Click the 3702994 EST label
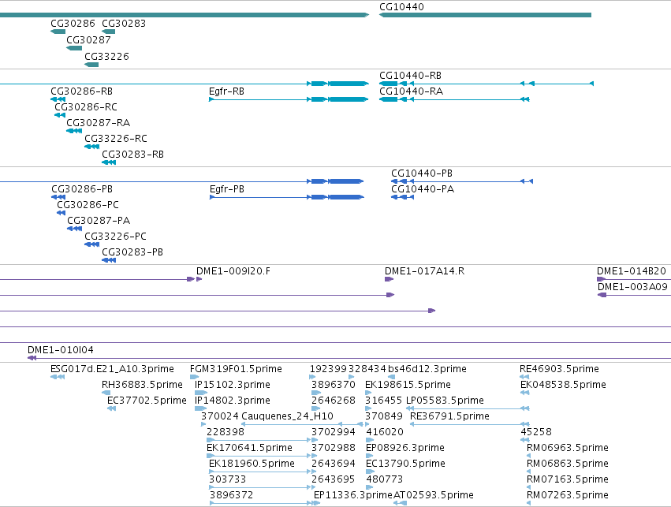The width and height of the screenshot is (671, 507). 334,432
